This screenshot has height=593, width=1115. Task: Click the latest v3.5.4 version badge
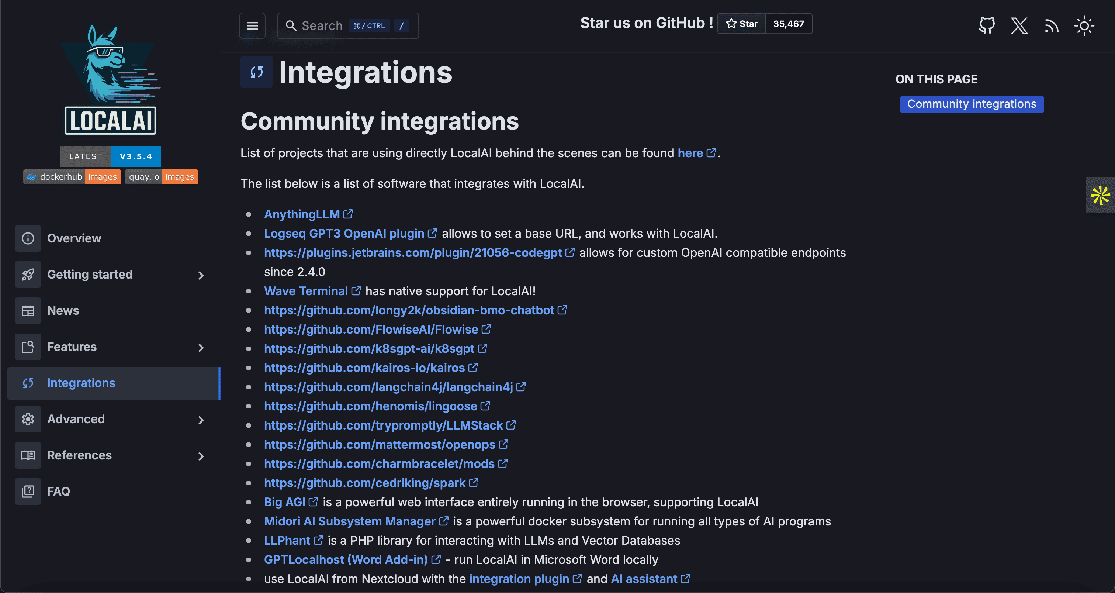(110, 156)
